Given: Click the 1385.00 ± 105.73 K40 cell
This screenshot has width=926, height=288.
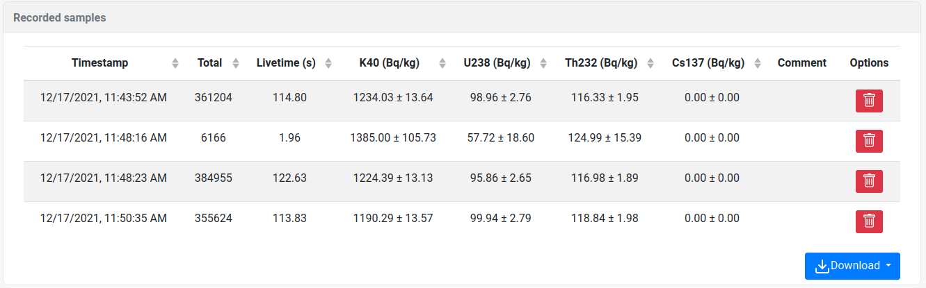Looking at the screenshot, I should click(393, 138).
